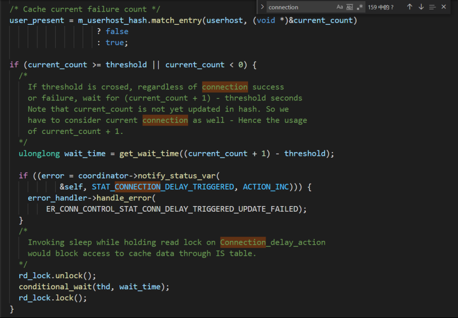Click "&self" argument
458x318 pixels.
(71, 187)
